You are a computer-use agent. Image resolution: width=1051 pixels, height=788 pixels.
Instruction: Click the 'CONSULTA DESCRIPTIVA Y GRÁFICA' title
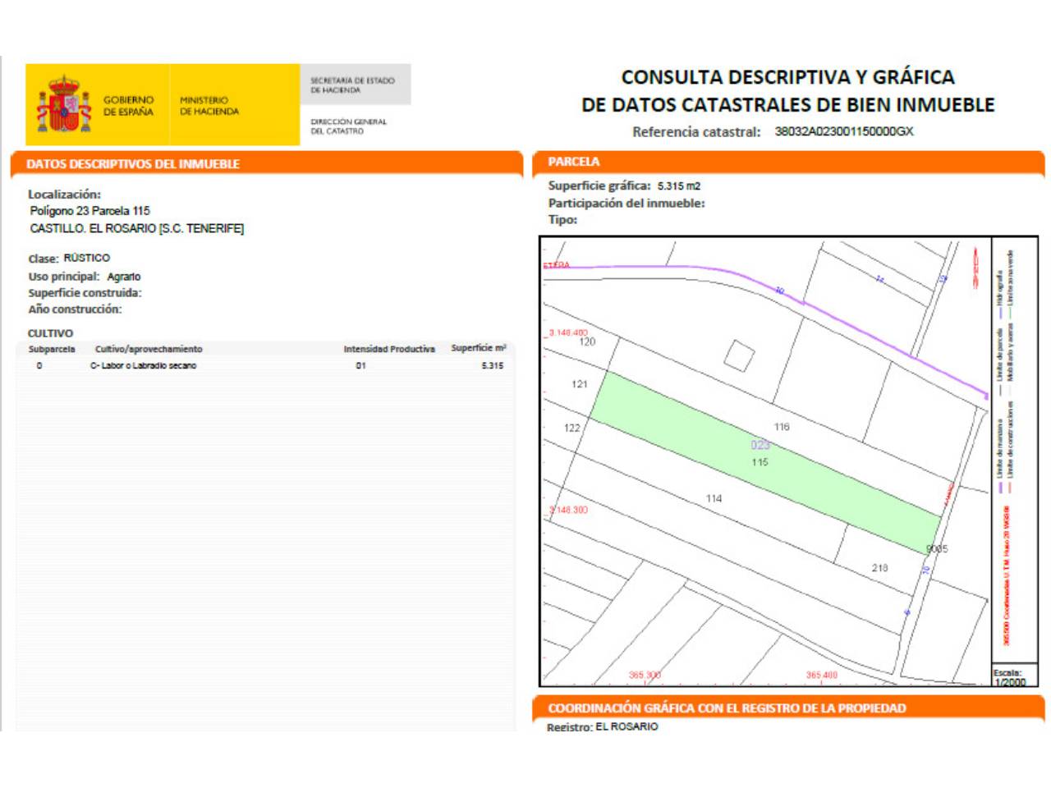tap(788, 77)
